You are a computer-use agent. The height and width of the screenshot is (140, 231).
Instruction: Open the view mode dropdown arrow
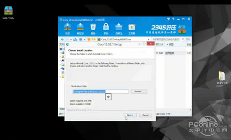point(85,40)
